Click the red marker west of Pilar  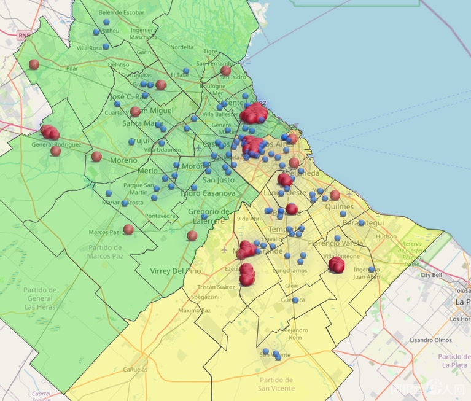pos(34,64)
